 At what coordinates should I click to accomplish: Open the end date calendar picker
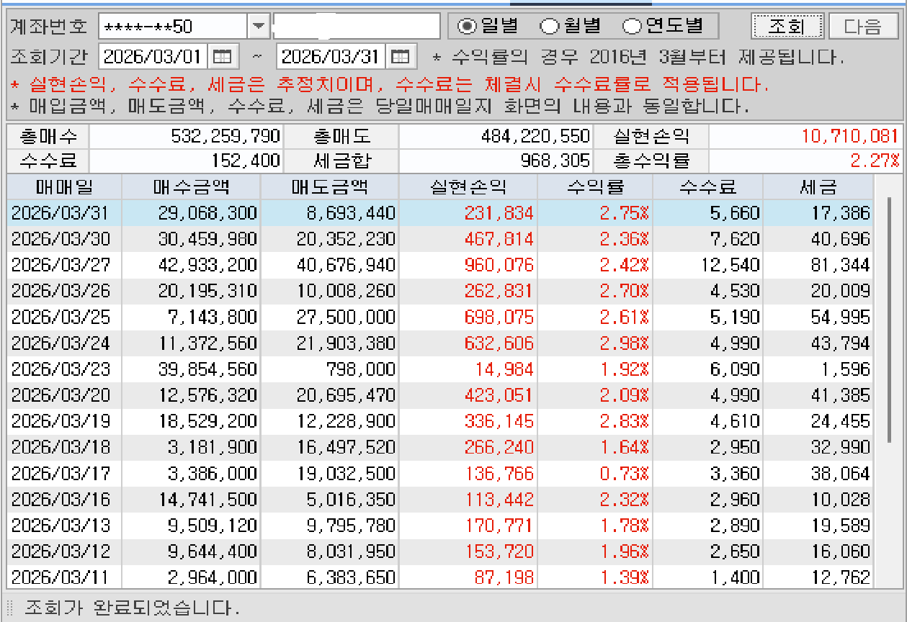coord(401,56)
